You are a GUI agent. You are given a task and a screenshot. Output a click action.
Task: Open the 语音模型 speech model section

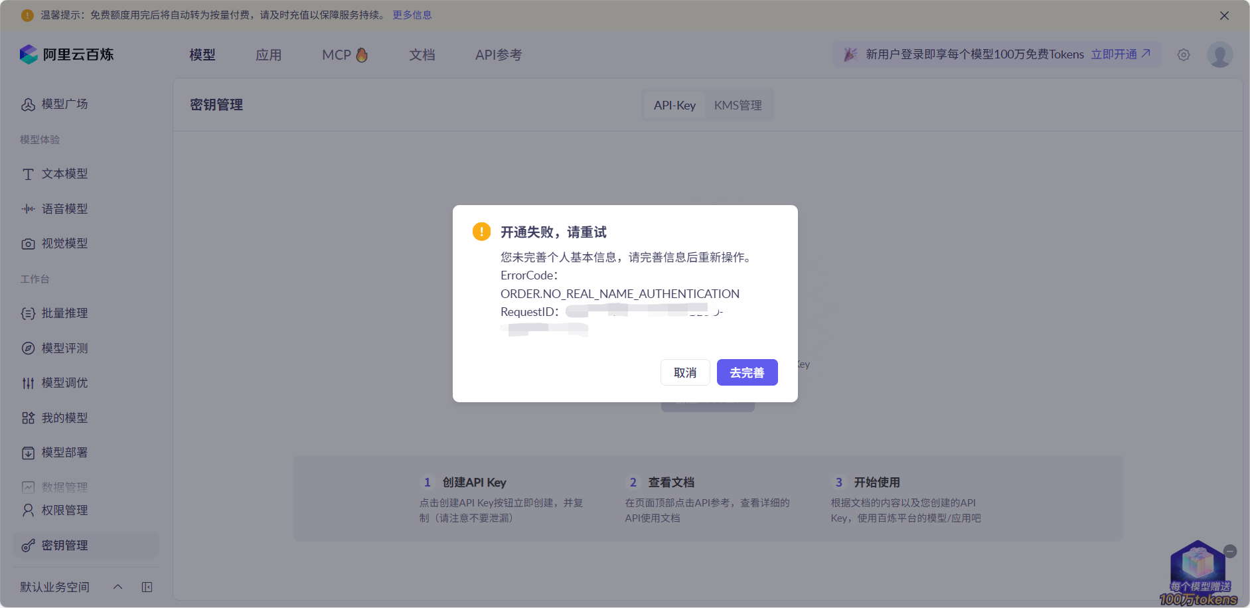(x=27, y=208)
